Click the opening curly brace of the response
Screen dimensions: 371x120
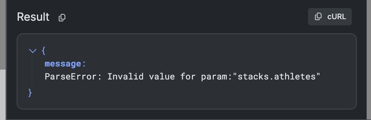[x=43, y=51]
